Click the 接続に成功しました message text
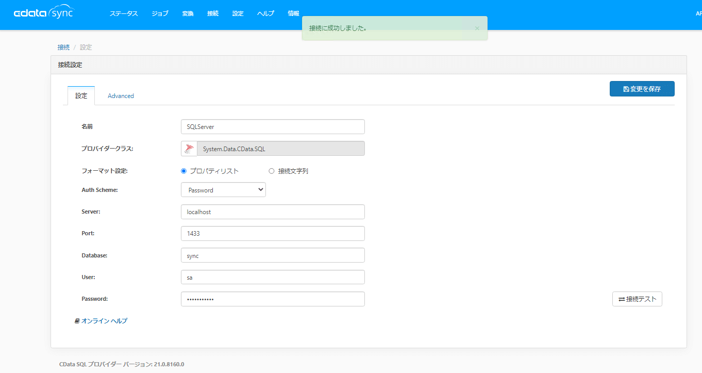Screen dimensions: 702x373 coord(338,28)
